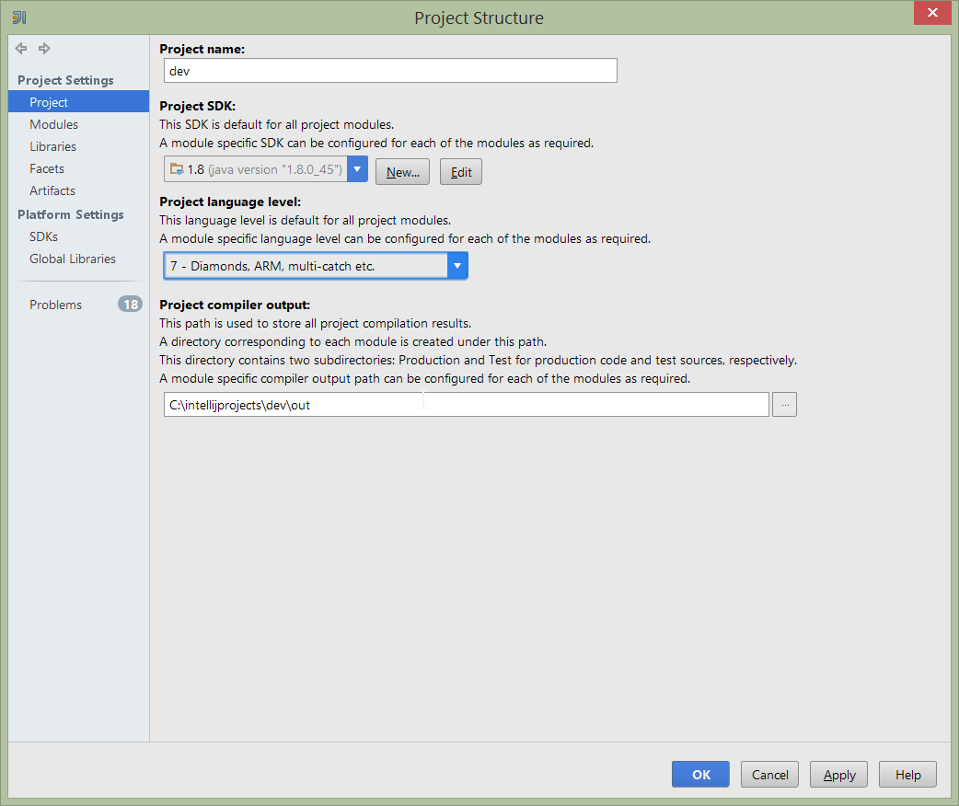Screen dimensions: 959x806
Task: Open Global Libraries settings
Action: (73, 259)
